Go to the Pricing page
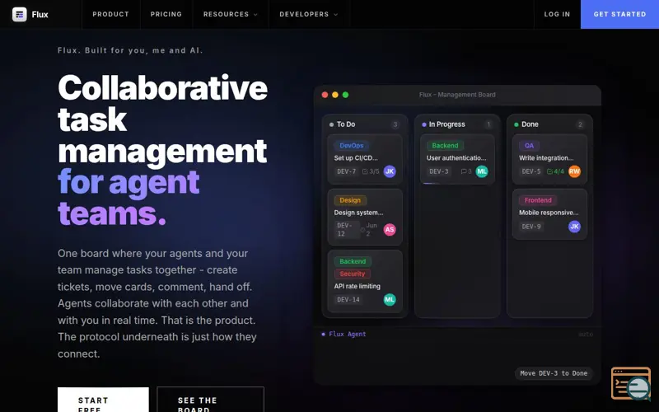 [x=166, y=14]
